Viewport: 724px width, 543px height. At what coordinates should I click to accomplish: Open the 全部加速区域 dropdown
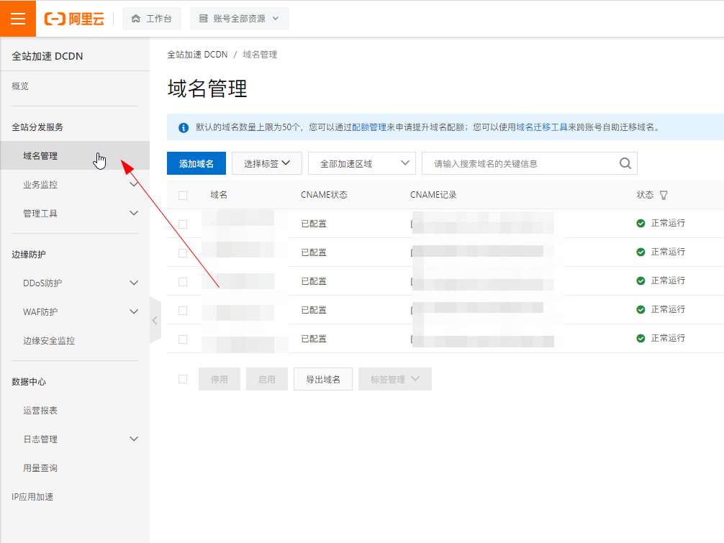pos(361,163)
